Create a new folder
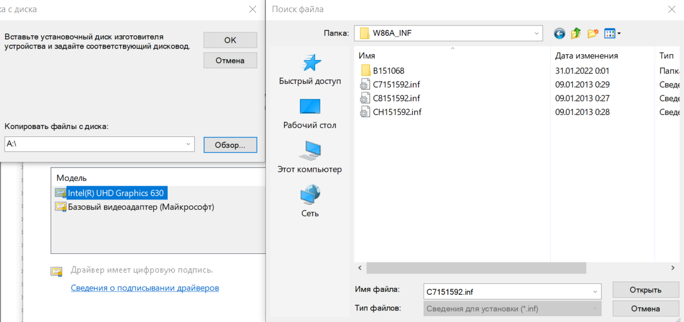Viewport: 684px width, 322px height. click(593, 33)
